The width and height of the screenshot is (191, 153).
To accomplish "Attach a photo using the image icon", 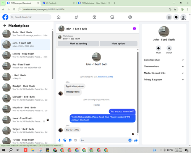I will 65,140.
